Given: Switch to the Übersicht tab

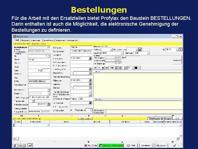Looking at the screenshot, I should pos(25,40).
